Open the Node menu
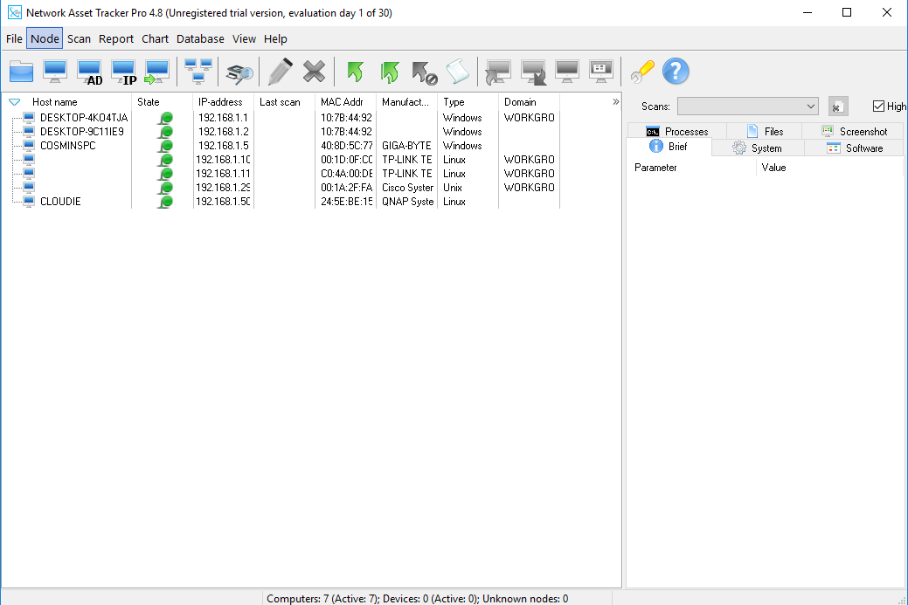Screen dimensions: 908x605 pos(45,38)
